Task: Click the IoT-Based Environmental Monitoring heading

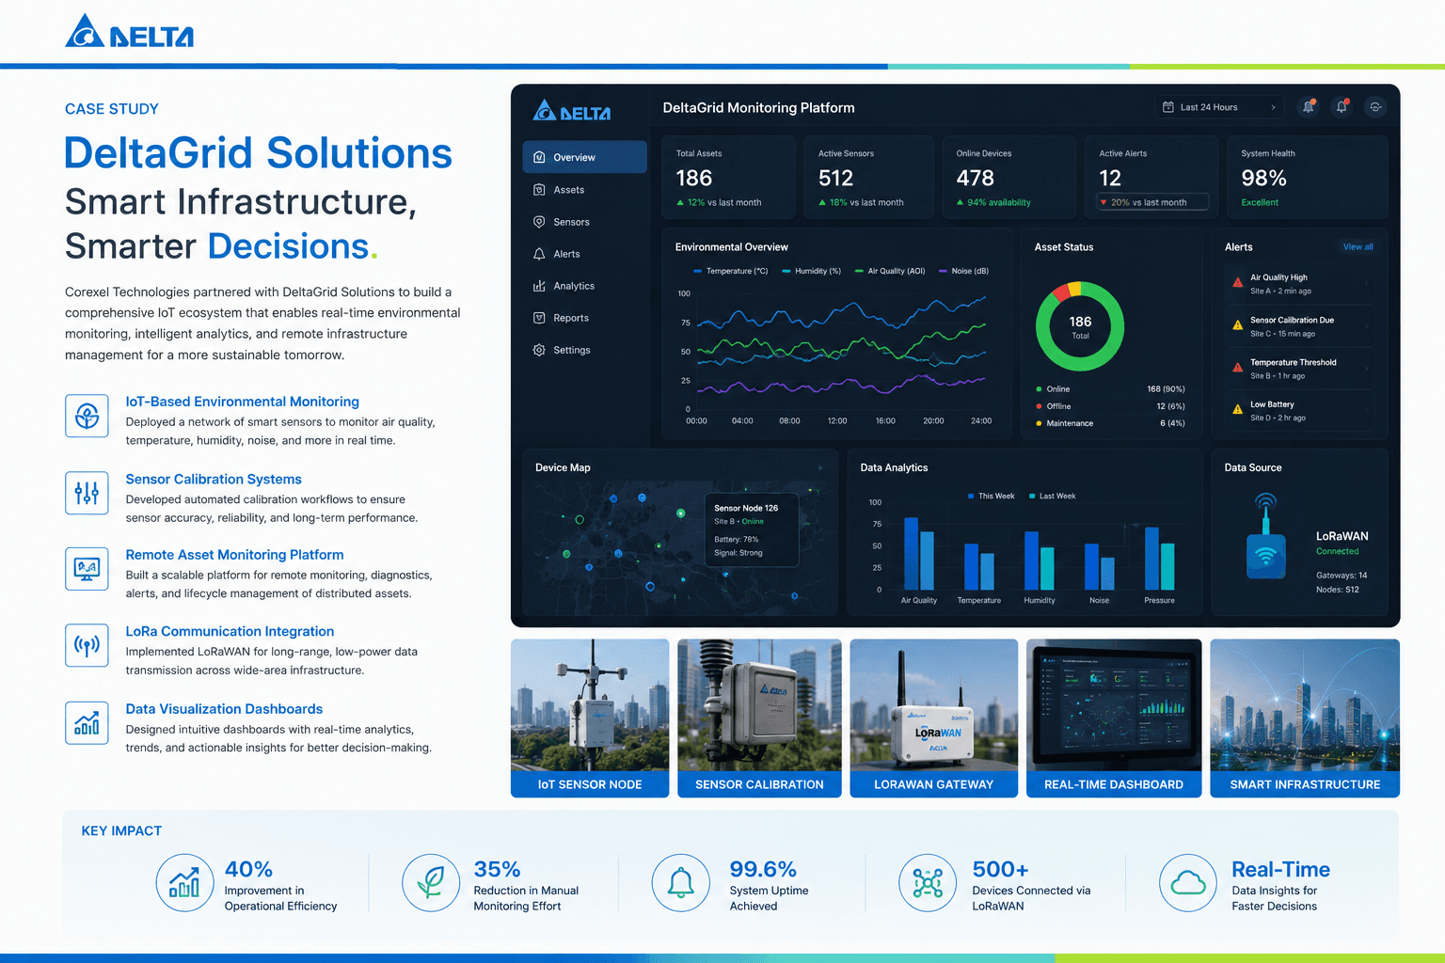Action: [x=243, y=402]
